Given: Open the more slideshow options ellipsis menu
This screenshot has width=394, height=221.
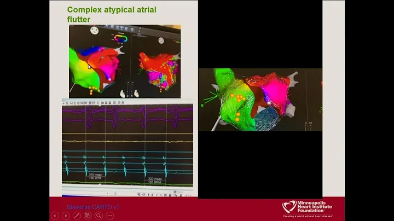Looking at the screenshot, I should (x=109, y=216).
